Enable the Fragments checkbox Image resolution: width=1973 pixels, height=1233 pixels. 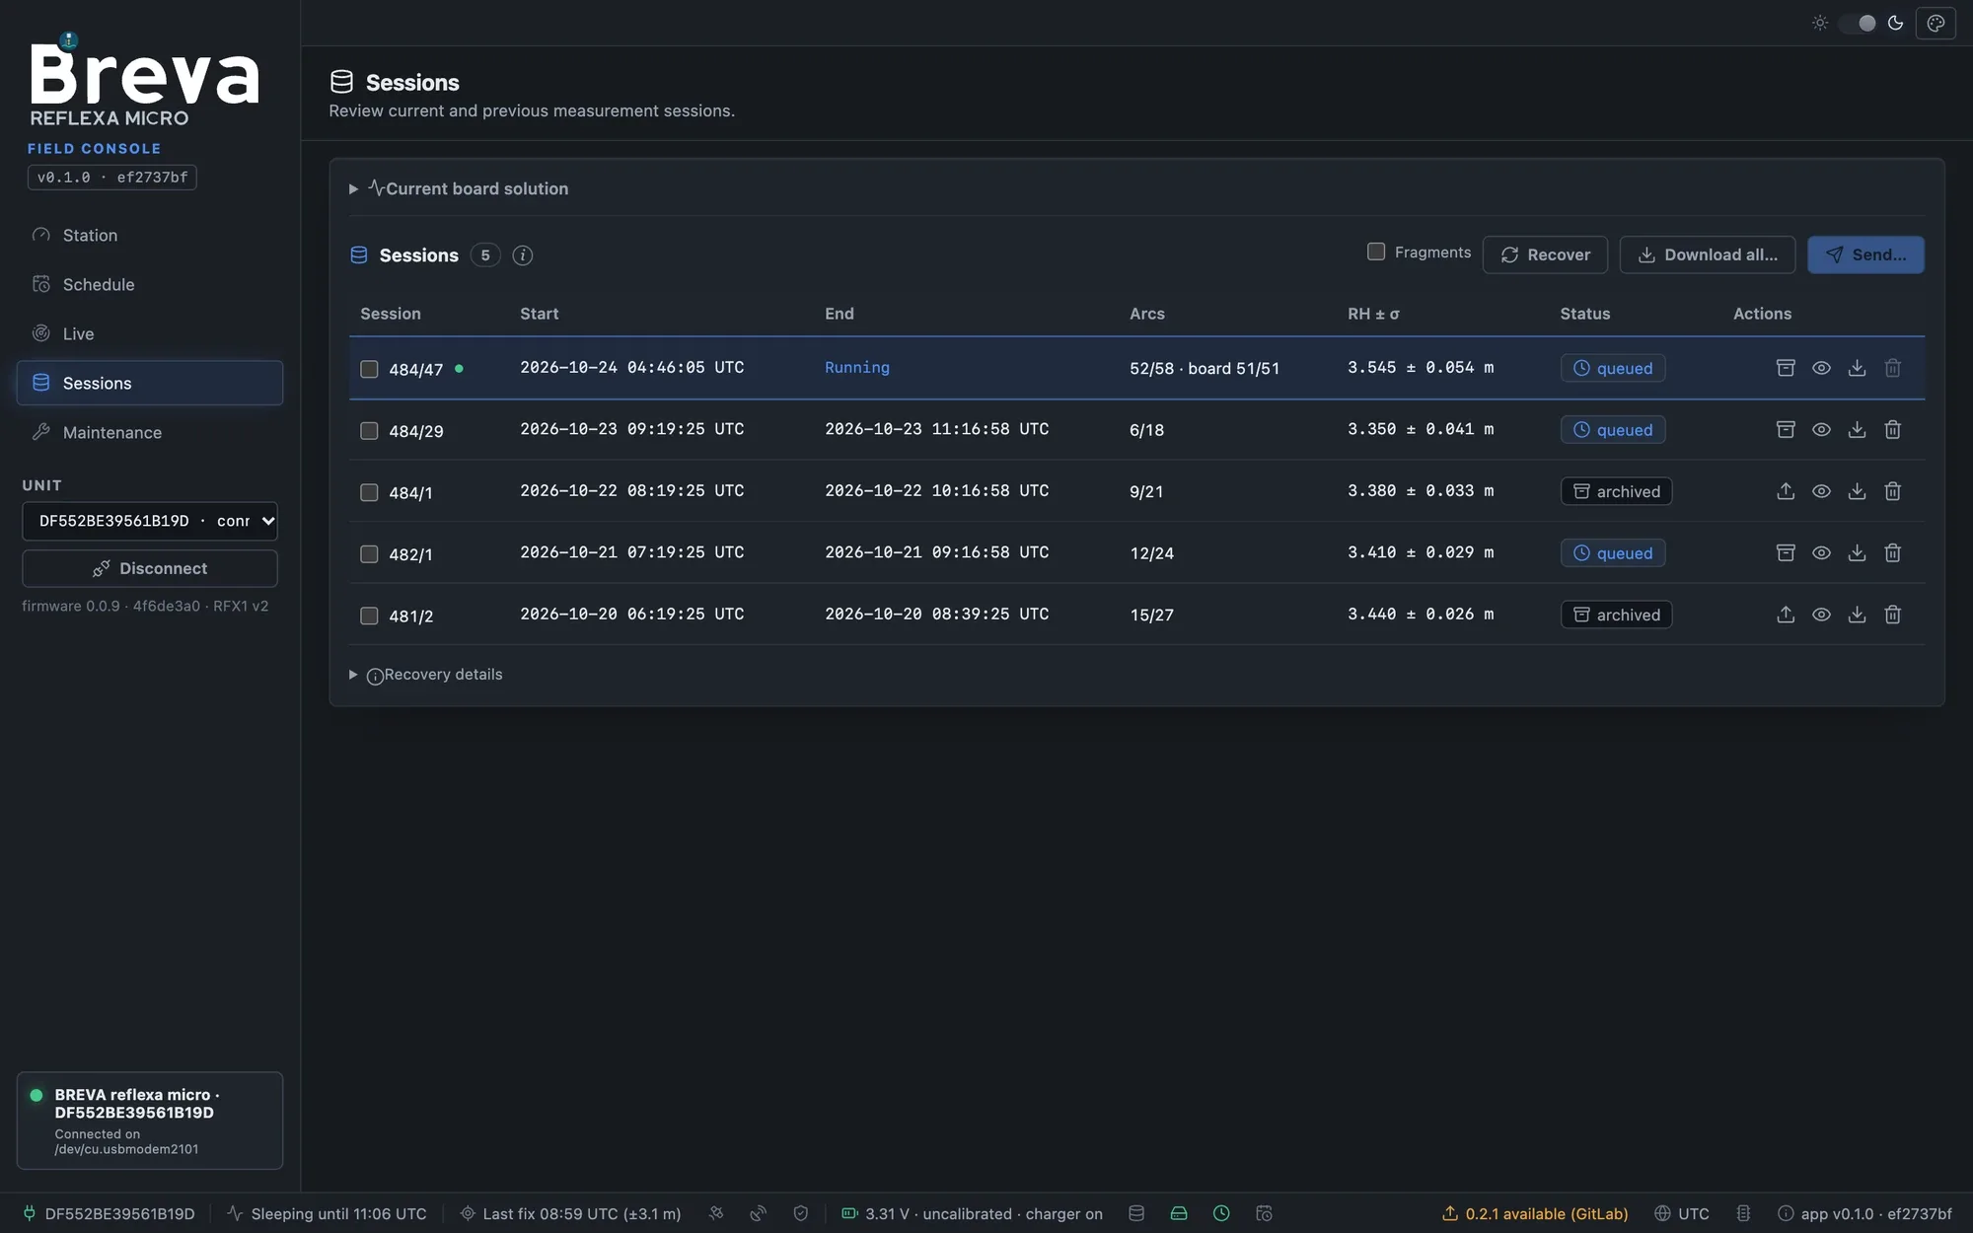click(1376, 252)
